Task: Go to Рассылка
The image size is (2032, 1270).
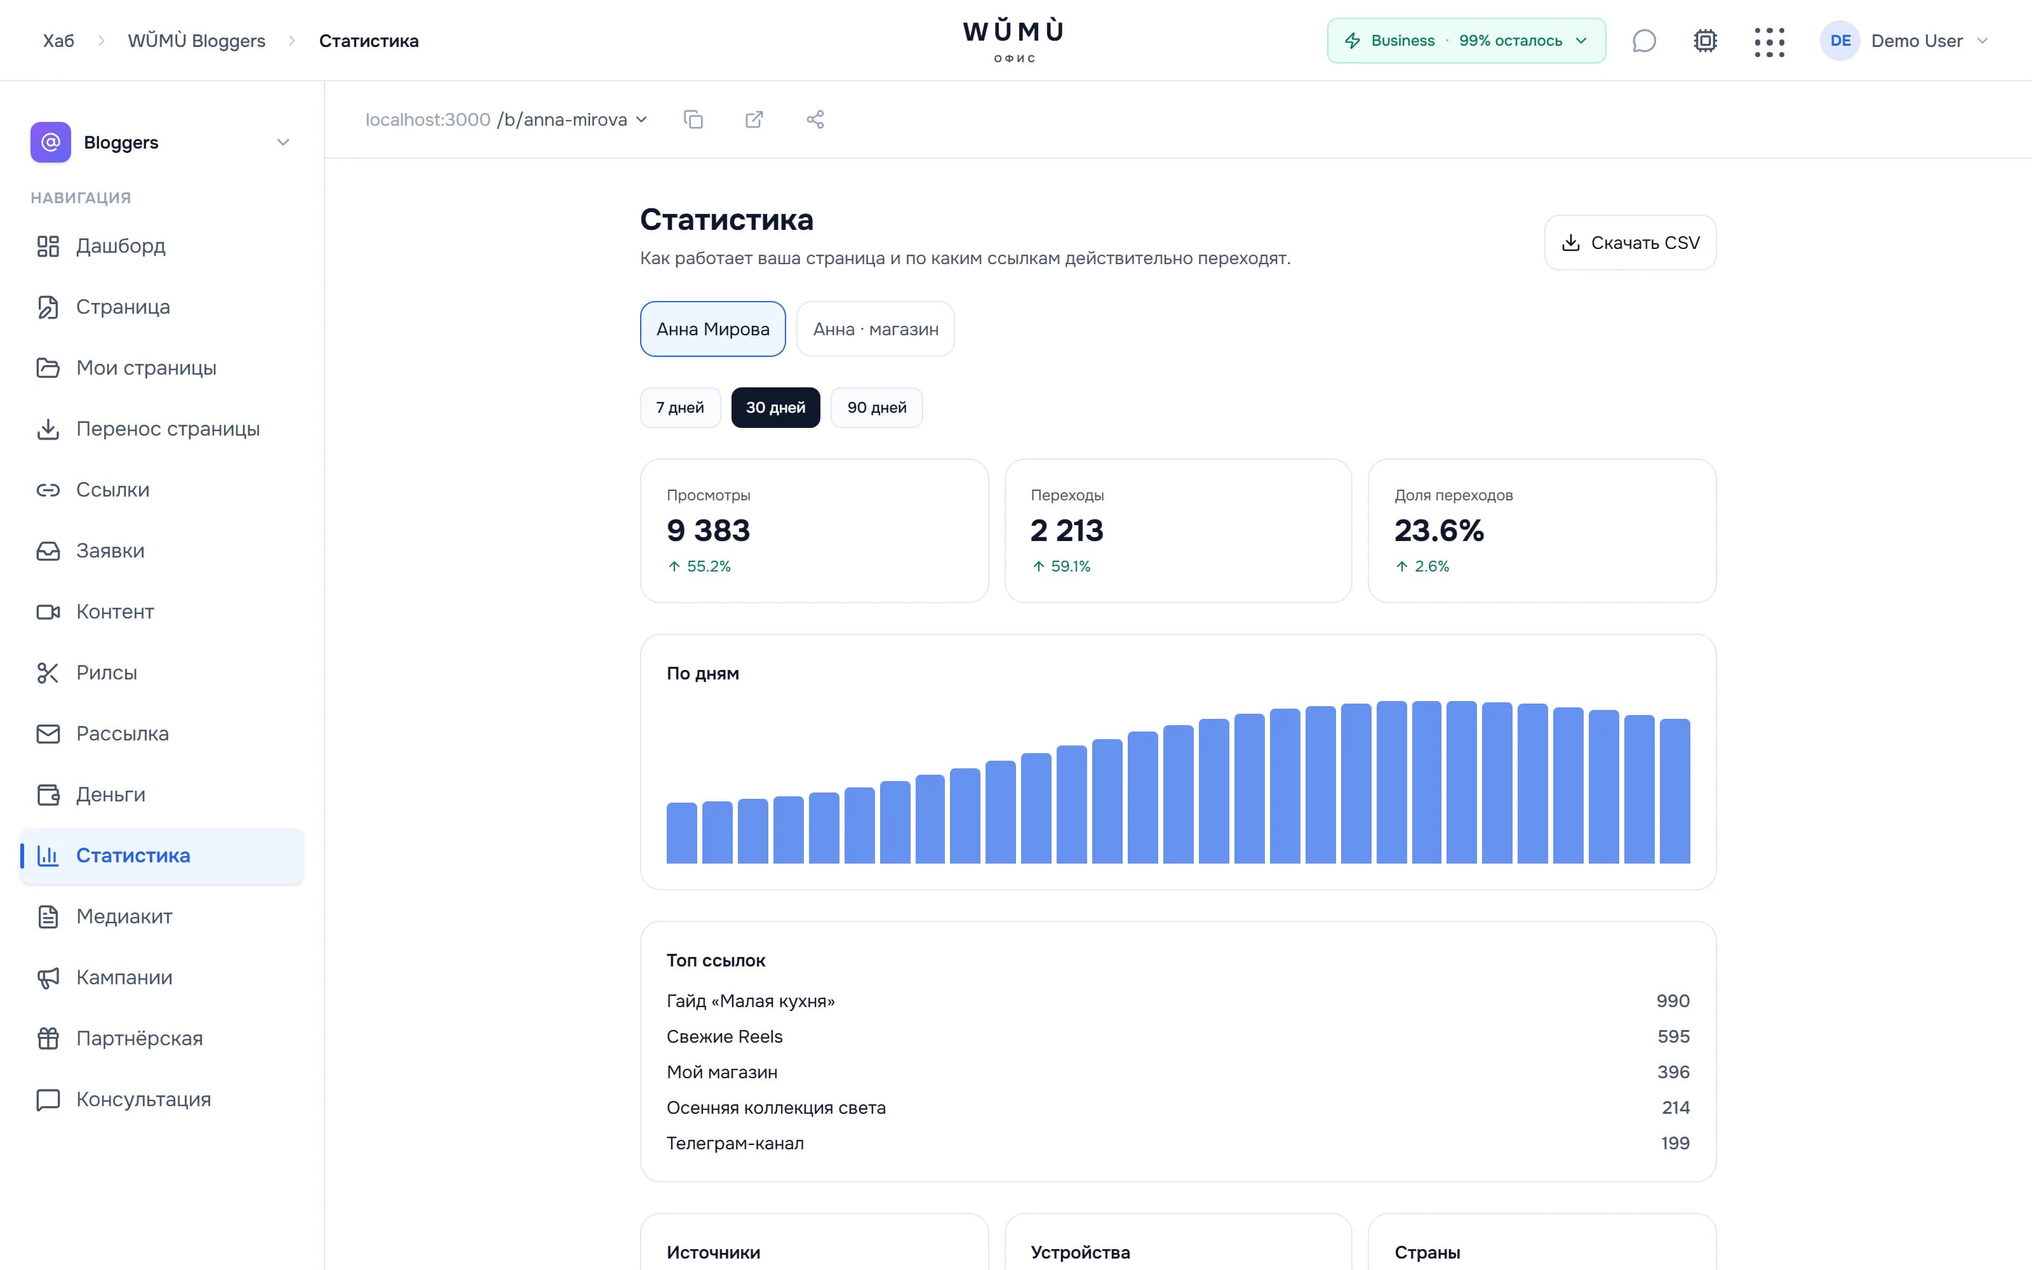Action: pyautogui.click(x=161, y=734)
